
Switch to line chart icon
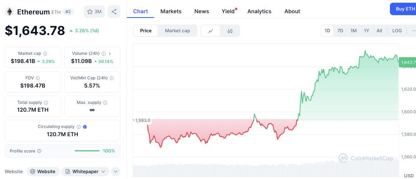(211, 31)
